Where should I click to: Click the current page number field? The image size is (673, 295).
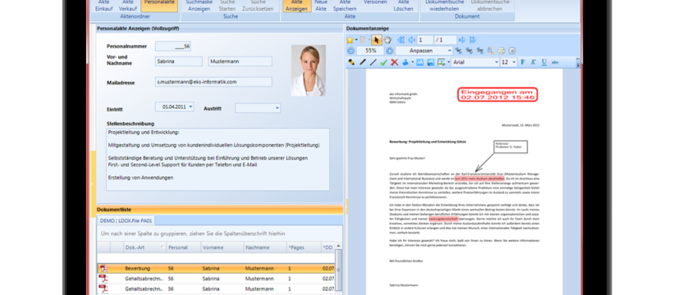[425, 40]
